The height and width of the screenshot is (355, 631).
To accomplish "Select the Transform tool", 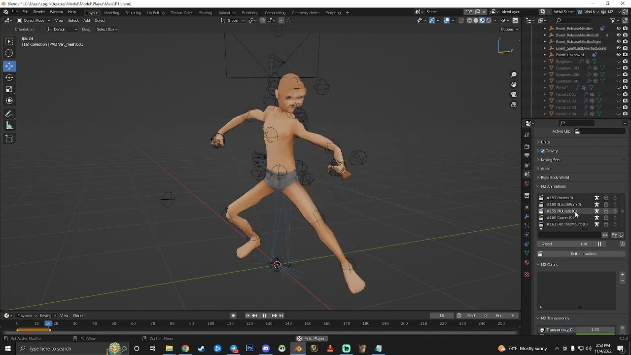I will [9, 101].
